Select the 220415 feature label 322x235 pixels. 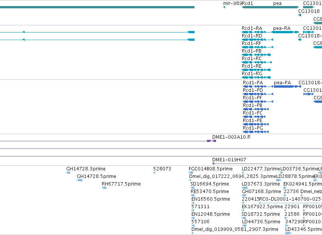[250, 199]
